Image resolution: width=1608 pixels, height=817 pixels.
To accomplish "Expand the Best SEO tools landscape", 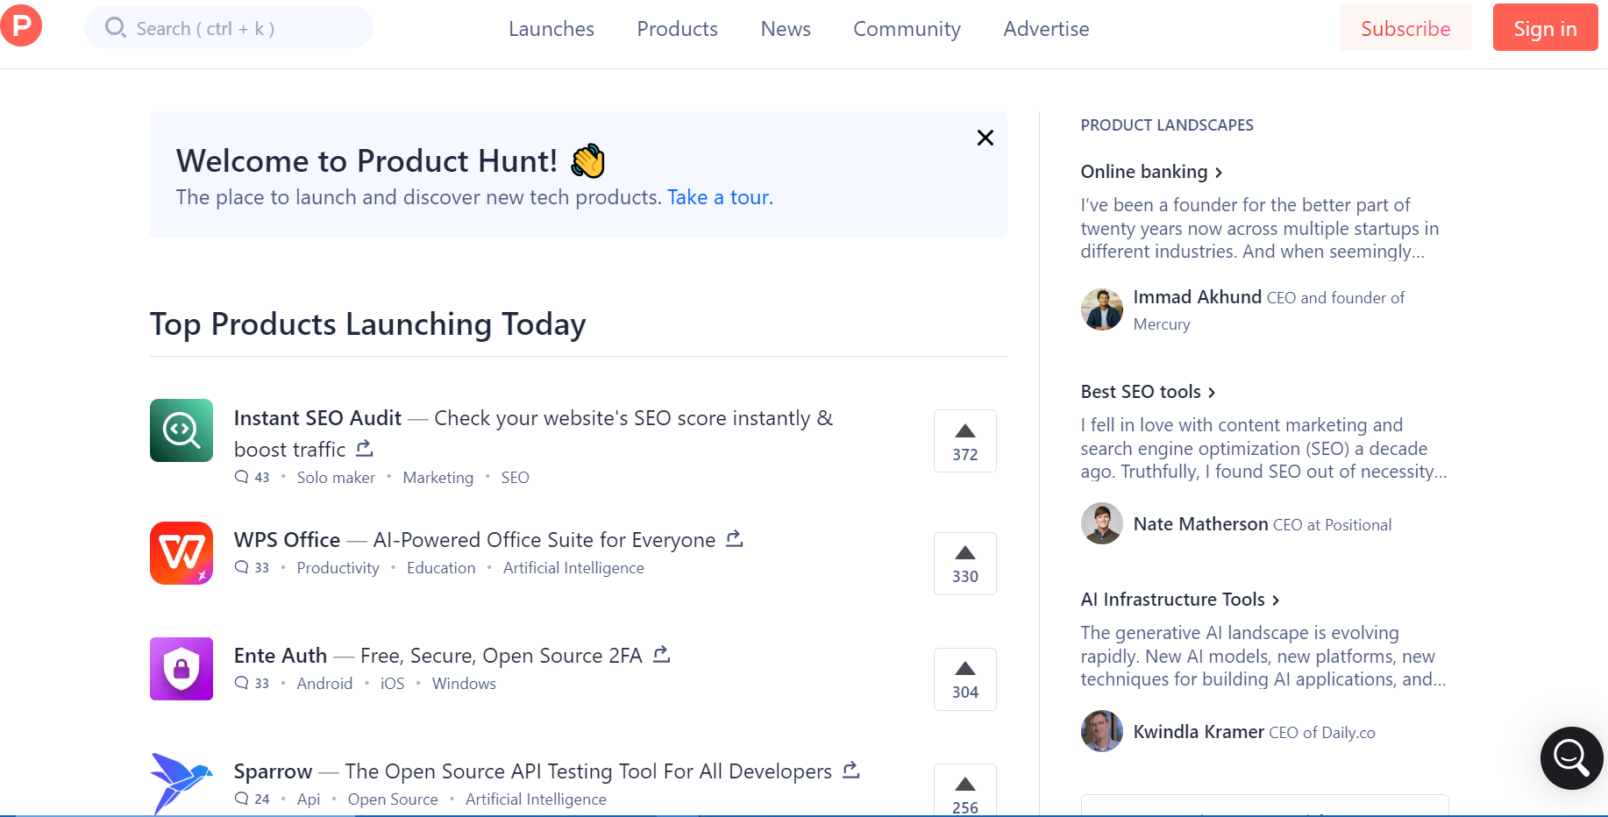I will (1148, 392).
